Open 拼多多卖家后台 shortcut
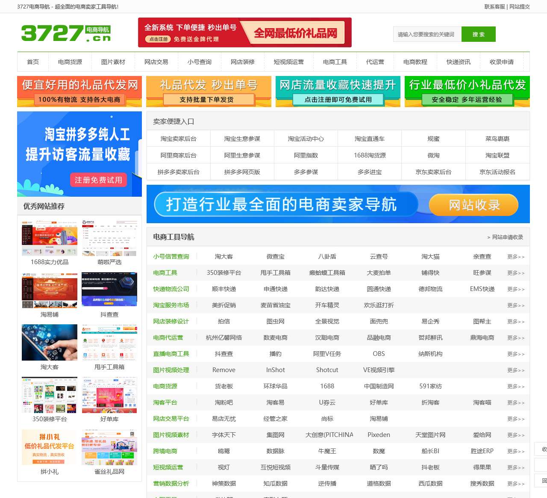 [x=179, y=172]
